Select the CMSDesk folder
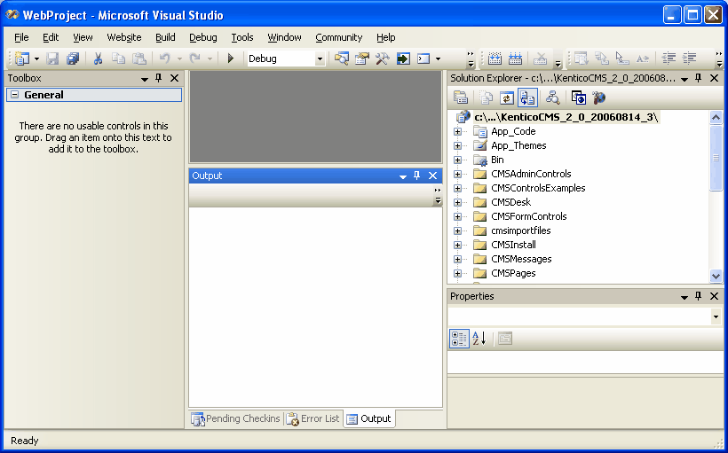The image size is (728, 453). [x=511, y=202]
